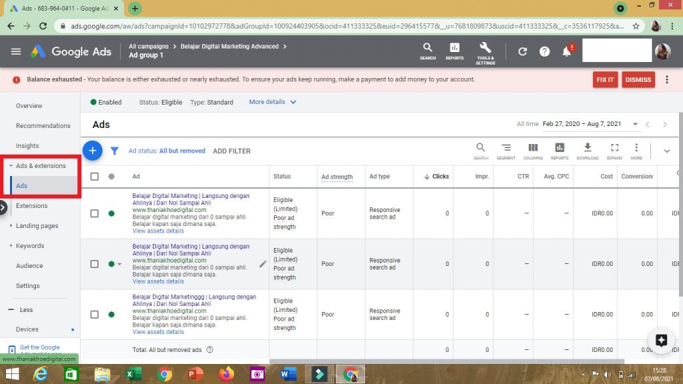This screenshot has width=683, height=384.
Task: Expand the Keywords section in sidebar
Action: point(29,245)
